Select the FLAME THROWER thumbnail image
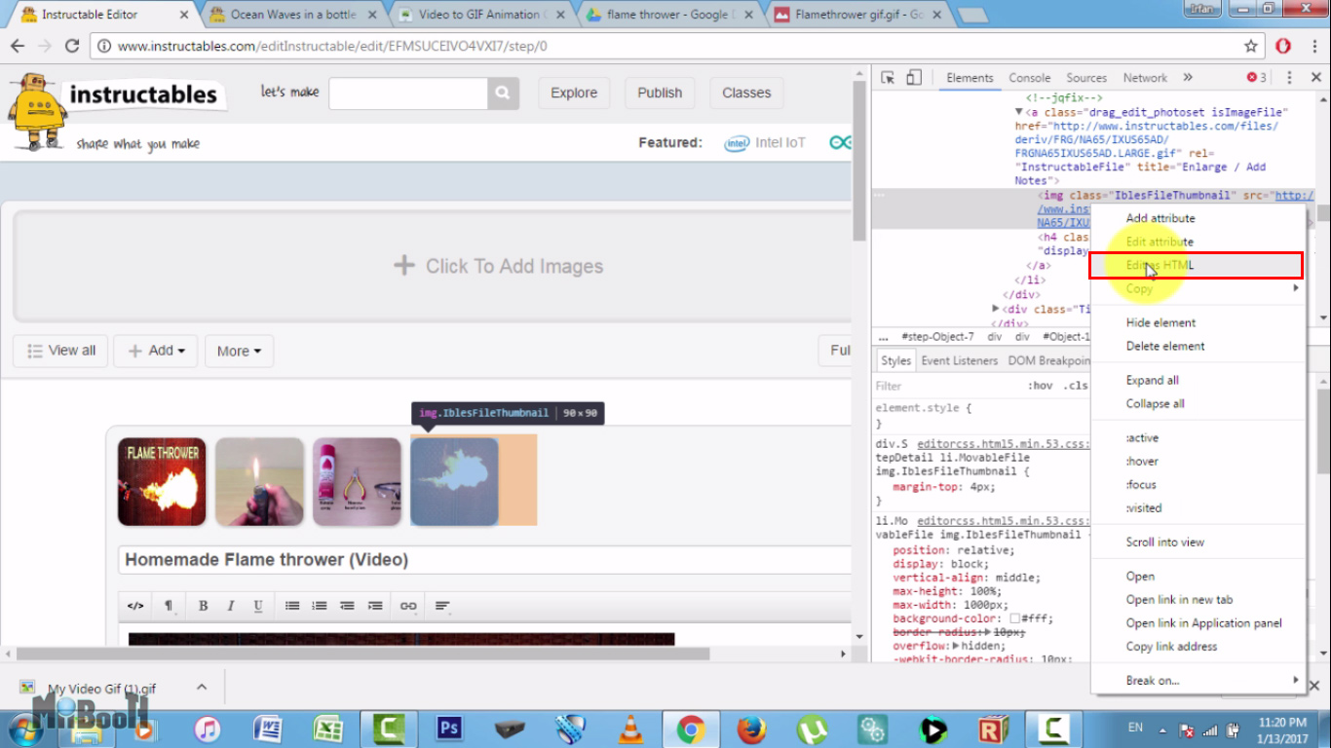The height and width of the screenshot is (748, 1331). click(x=162, y=481)
